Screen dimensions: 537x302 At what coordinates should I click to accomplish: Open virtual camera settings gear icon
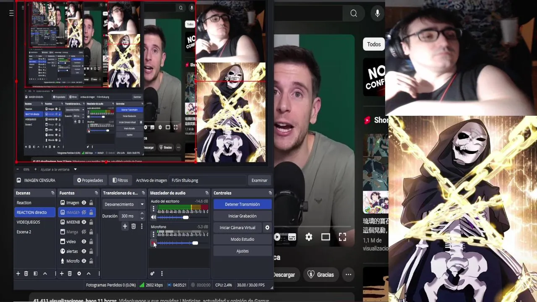tap(267, 227)
